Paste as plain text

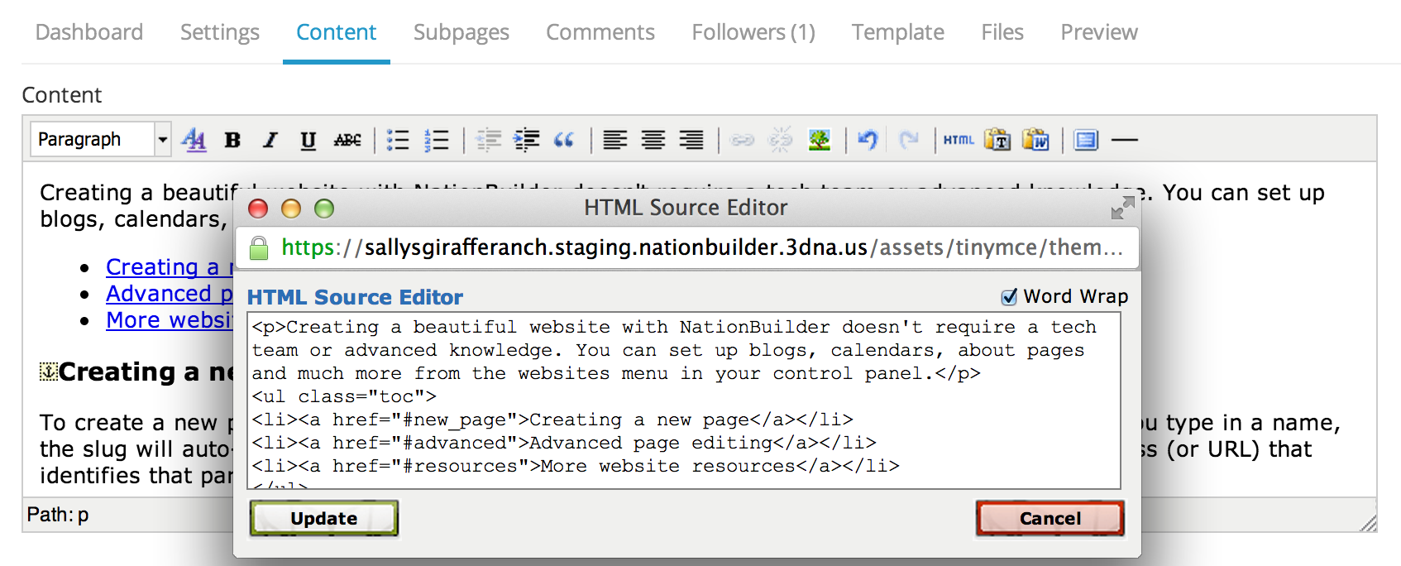coord(997,140)
